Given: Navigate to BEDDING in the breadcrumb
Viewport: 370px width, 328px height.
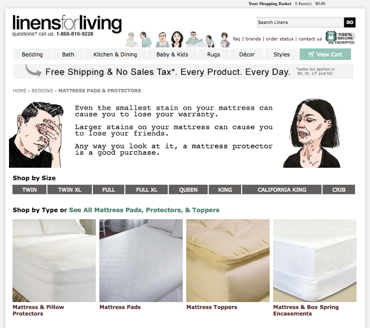Looking at the screenshot, I should click(42, 91).
